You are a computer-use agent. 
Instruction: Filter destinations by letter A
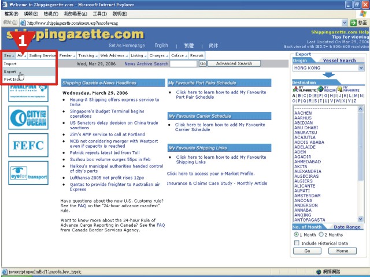[x=294, y=96]
